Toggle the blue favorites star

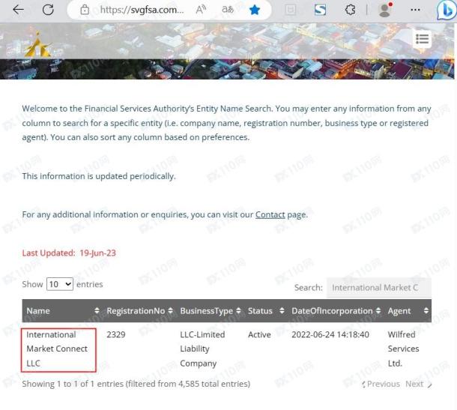pyautogui.click(x=255, y=10)
